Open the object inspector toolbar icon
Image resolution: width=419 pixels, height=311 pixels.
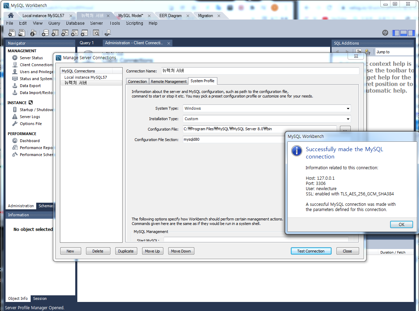pos(33,33)
